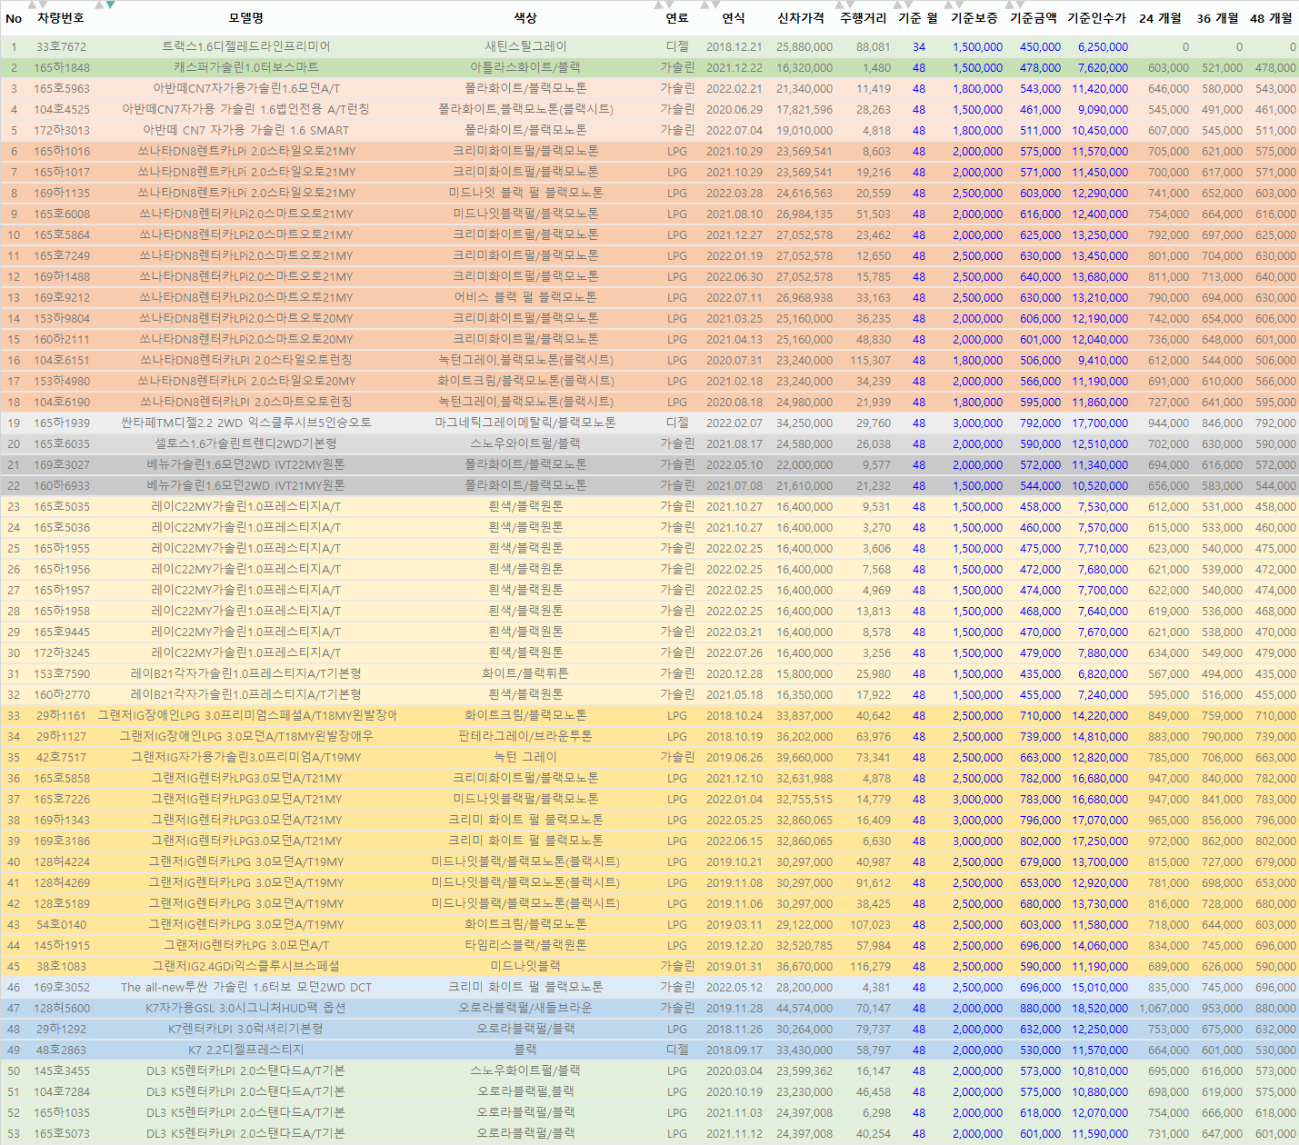Screen dimensions: 1299x1145
Task: Select car number 169하1135
Action: (62, 193)
